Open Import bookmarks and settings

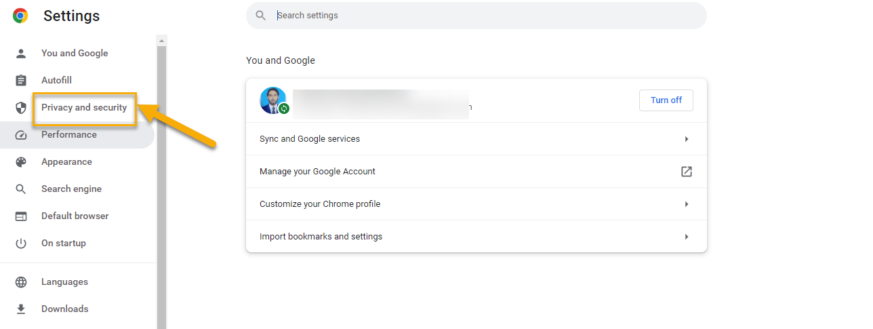pos(476,237)
